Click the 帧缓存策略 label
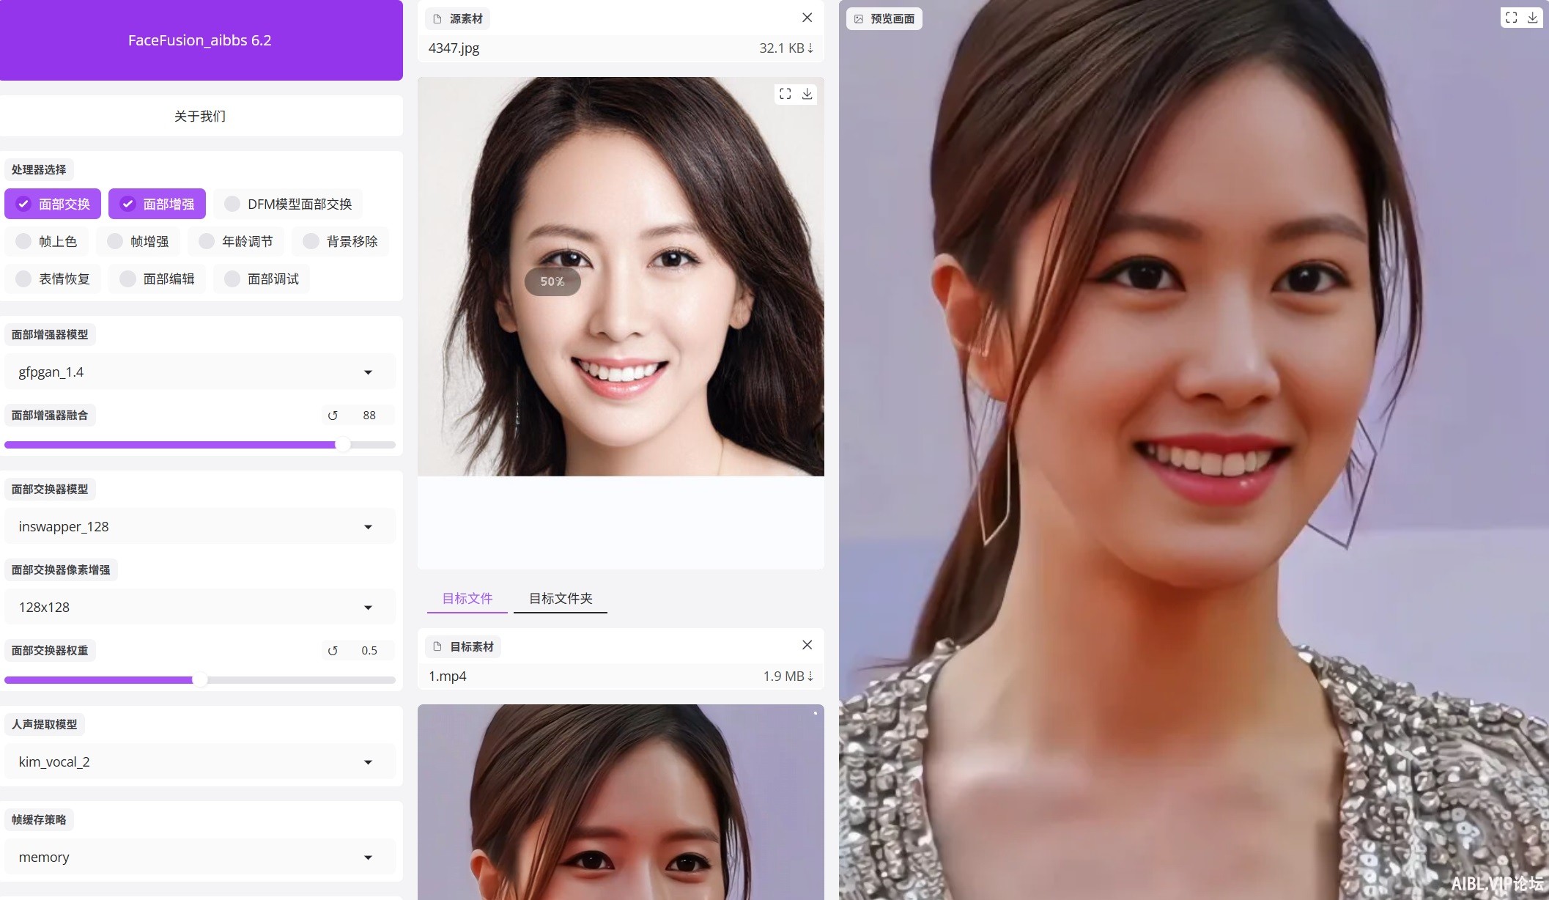Image resolution: width=1549 pixels, height=900 pixels. (39, 820)
